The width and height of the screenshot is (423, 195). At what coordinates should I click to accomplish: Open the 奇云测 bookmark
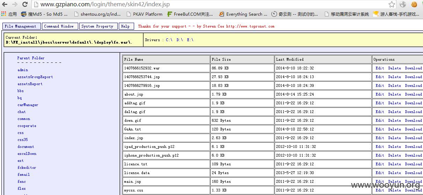(x=295, y=14)
